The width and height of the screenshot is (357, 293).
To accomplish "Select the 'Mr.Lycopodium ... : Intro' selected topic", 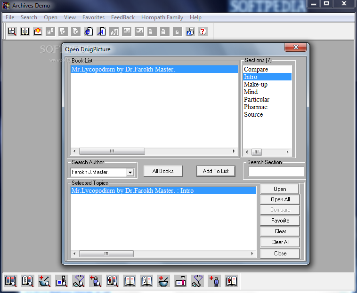I will click(x=163, y=190).
